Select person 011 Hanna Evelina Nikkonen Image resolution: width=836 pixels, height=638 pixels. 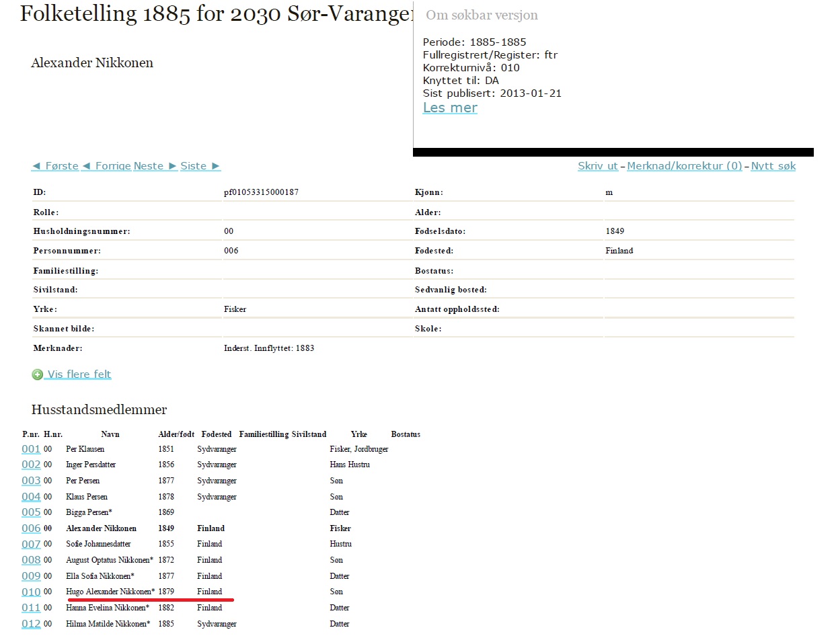pos(31,608)
